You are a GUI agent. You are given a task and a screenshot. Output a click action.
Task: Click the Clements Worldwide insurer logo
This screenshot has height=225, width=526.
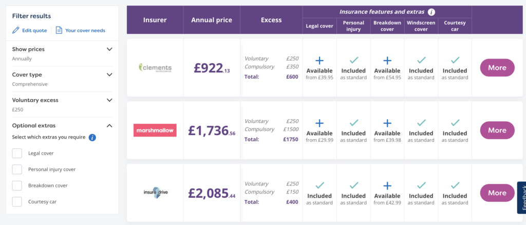pyautogui.click(x=155, y=67)
